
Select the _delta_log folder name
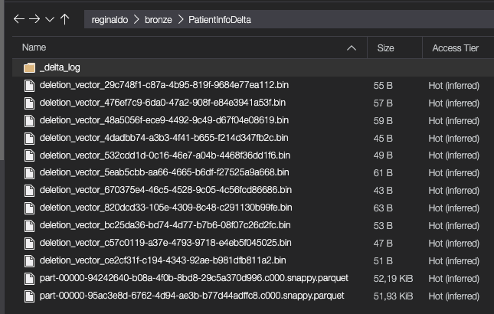tap(60, 67)
